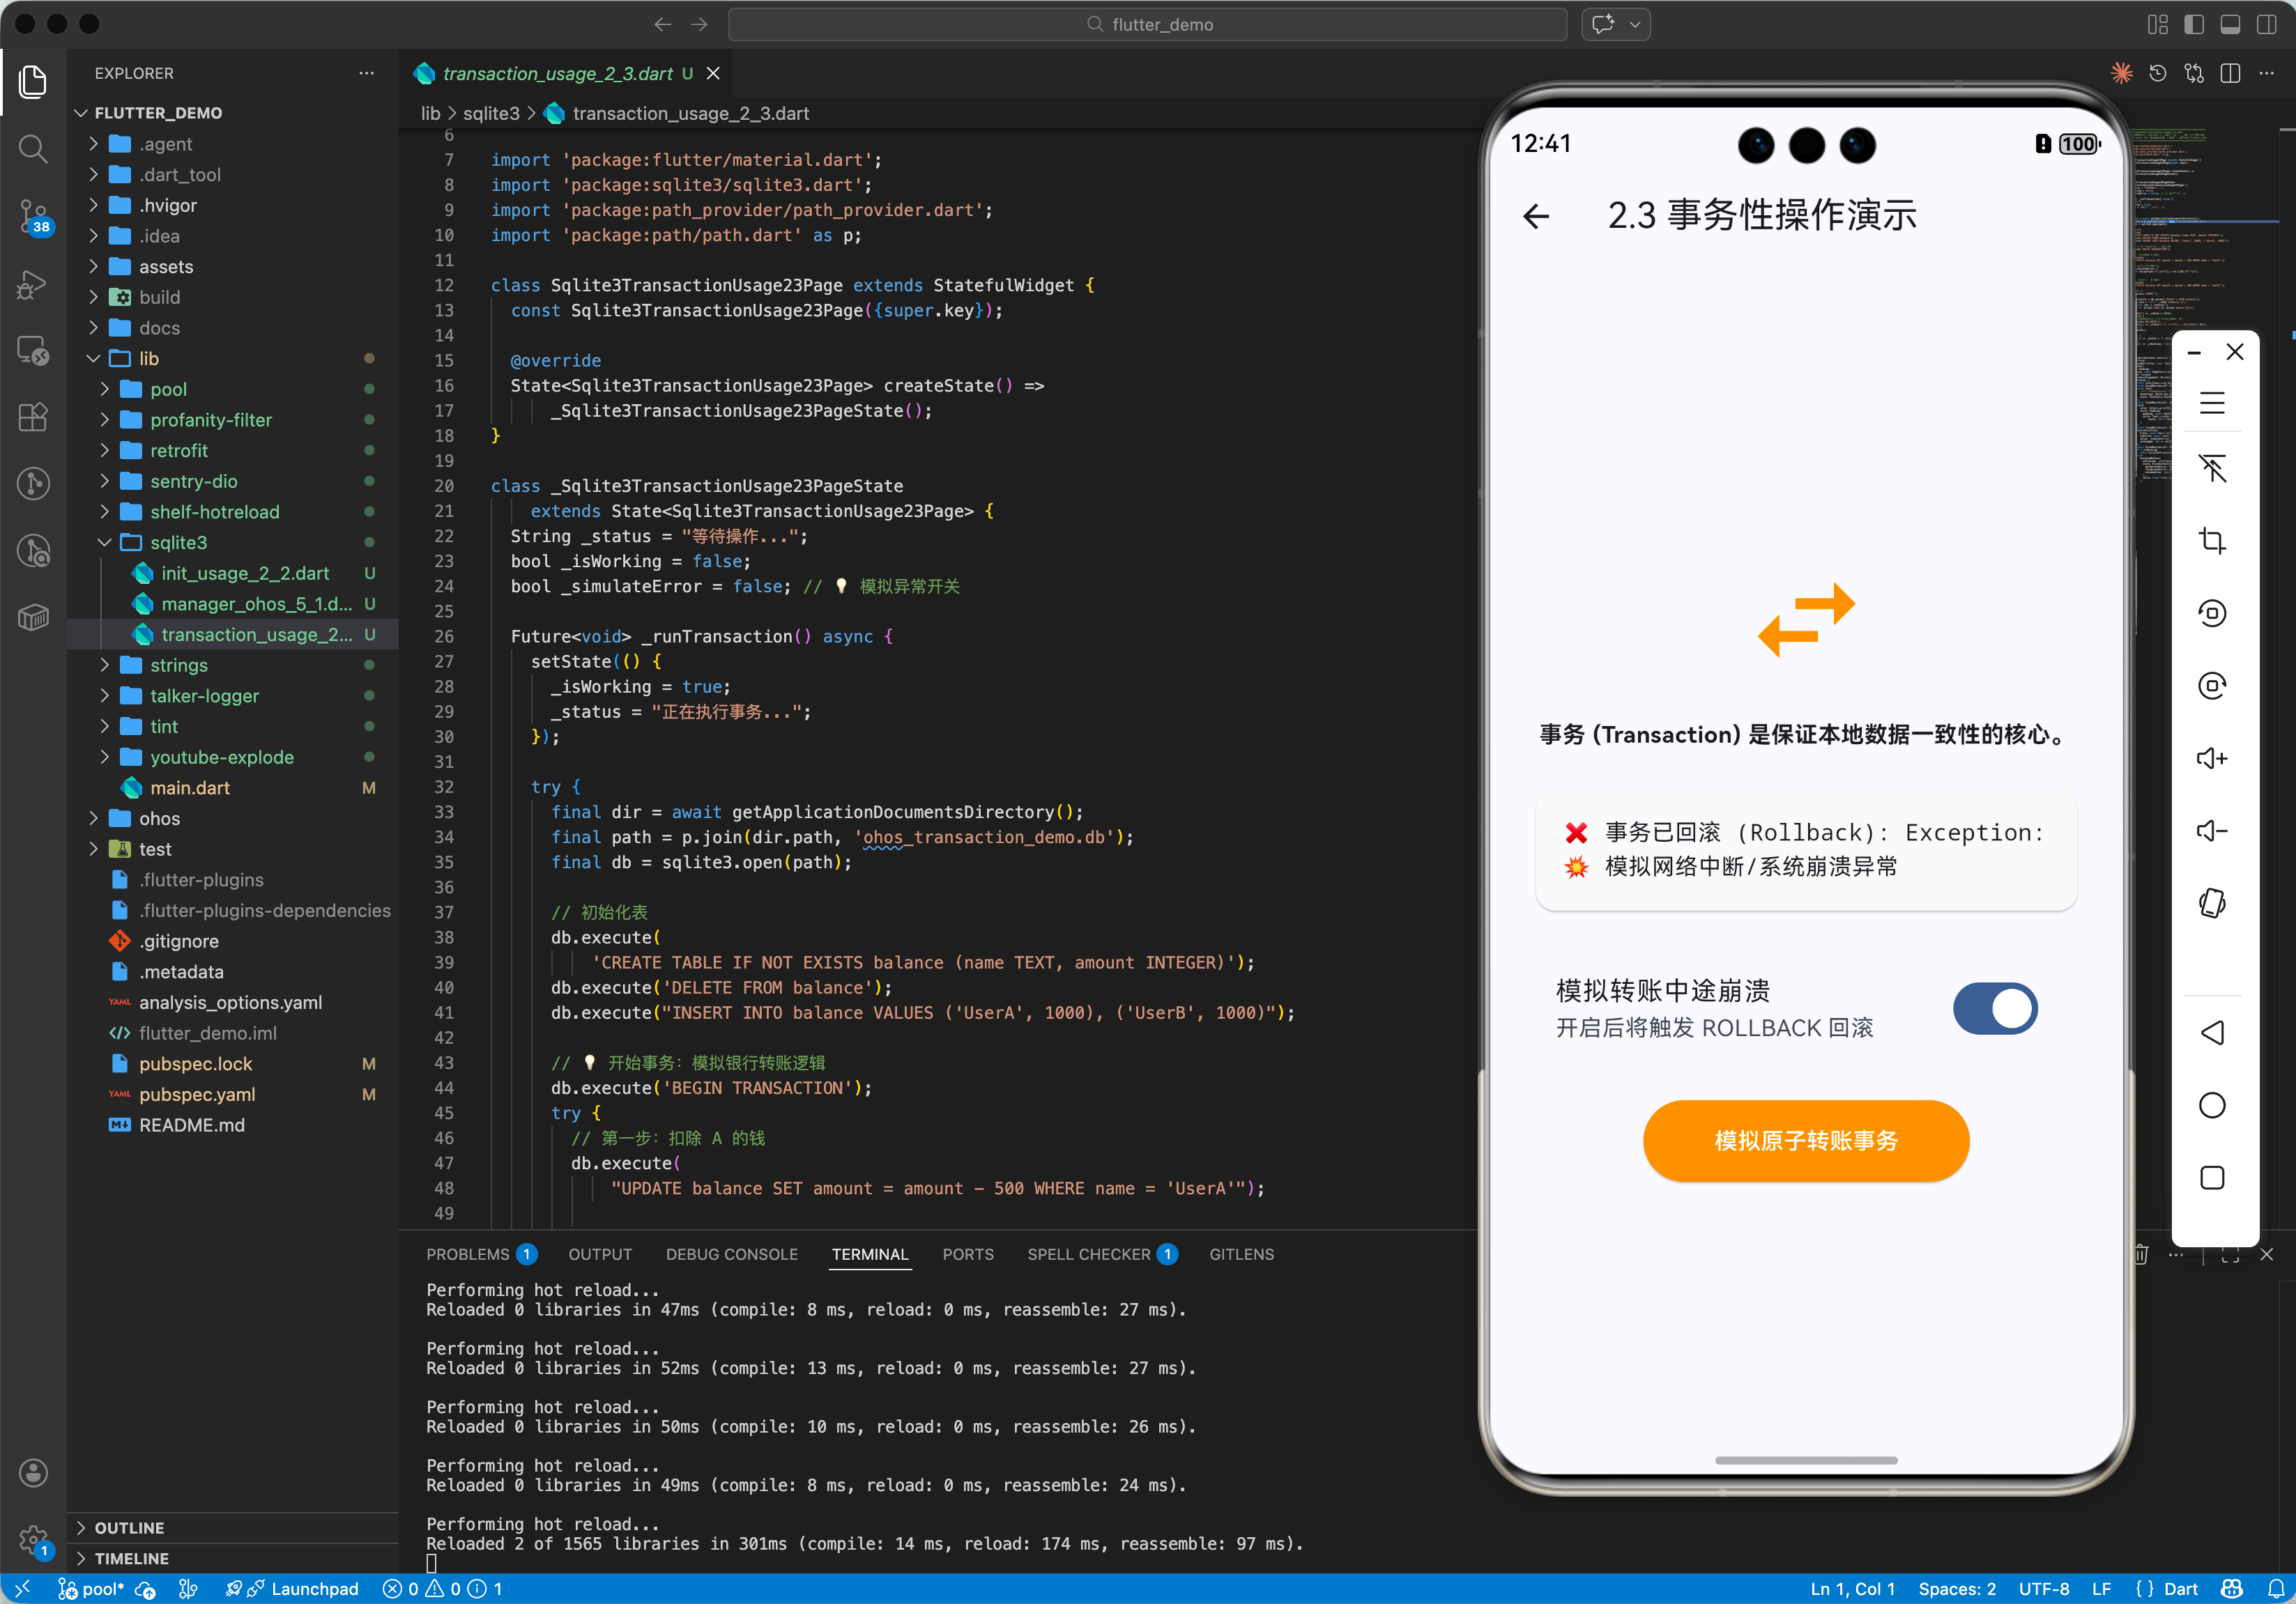Toggle the primary sidebar layout button

click(x=2193, y=25)
